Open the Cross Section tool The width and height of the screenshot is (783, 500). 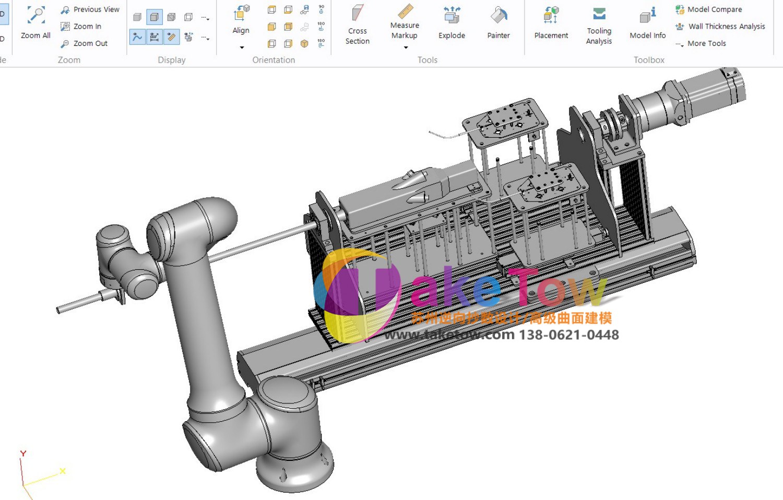tap(358, 25)
